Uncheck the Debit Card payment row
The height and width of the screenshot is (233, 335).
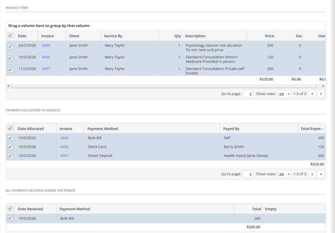10,147
